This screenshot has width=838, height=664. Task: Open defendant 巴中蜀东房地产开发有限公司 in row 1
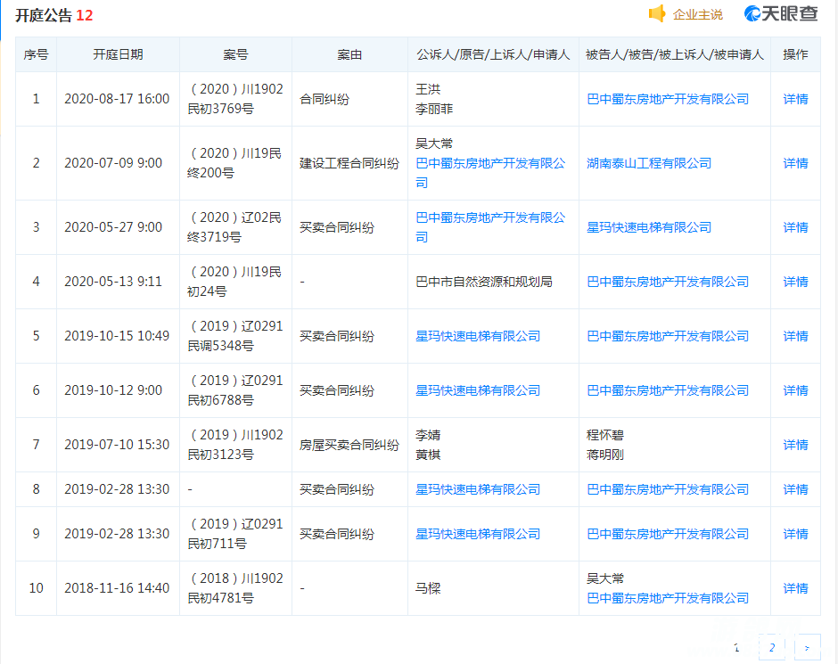click(668, 99)
